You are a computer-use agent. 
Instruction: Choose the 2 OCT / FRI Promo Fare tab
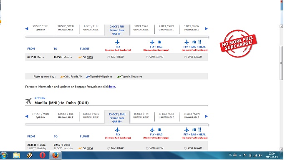point(117,30)
